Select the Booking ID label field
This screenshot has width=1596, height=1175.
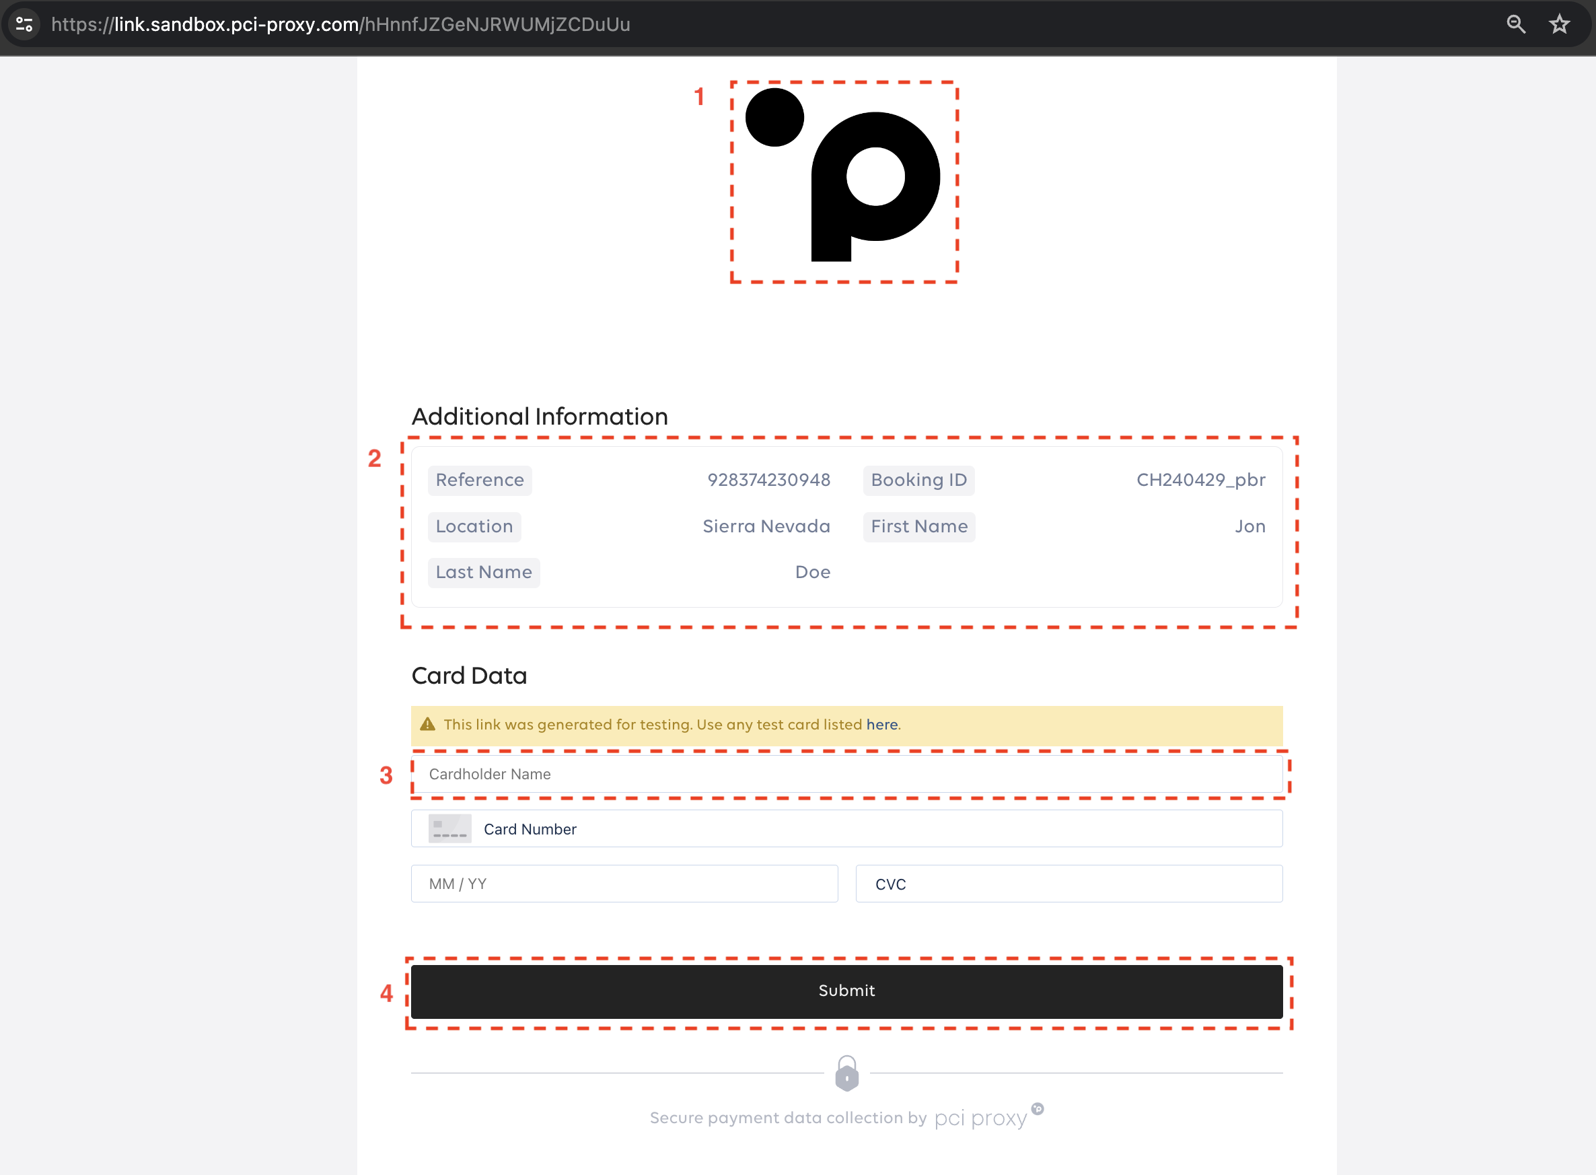[918, 481]
